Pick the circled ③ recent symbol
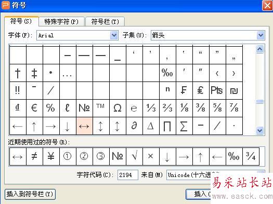 pyautogui.click(x=101, y=156)
